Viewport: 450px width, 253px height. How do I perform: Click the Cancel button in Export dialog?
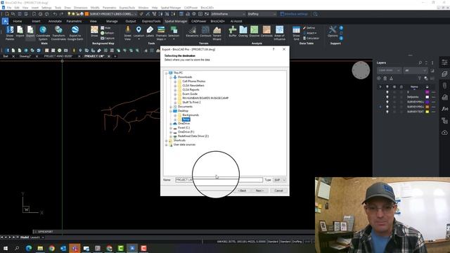tap(278, 190)
